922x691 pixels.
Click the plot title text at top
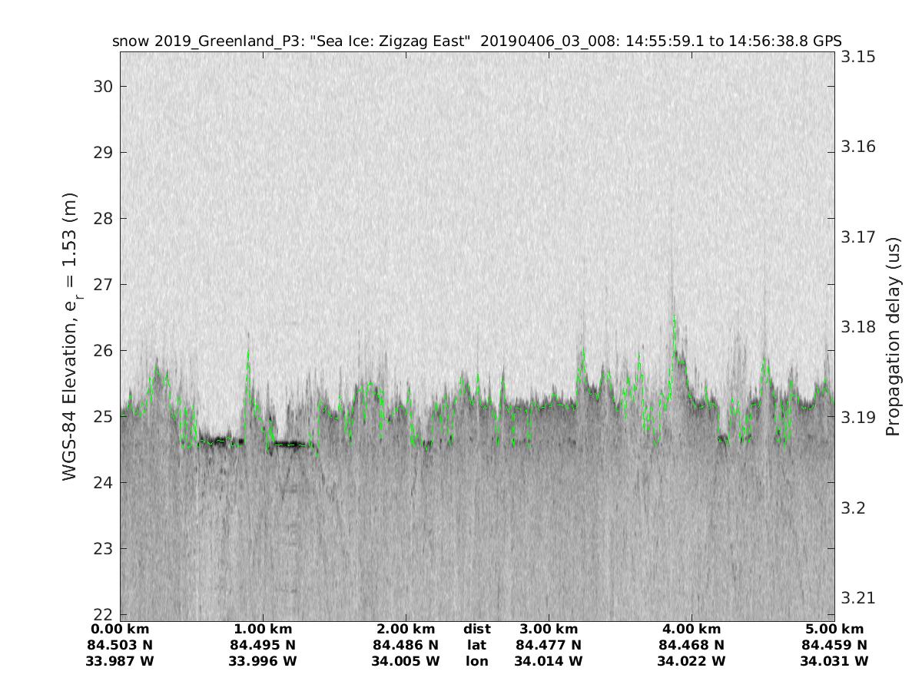(x=476, y=41)
